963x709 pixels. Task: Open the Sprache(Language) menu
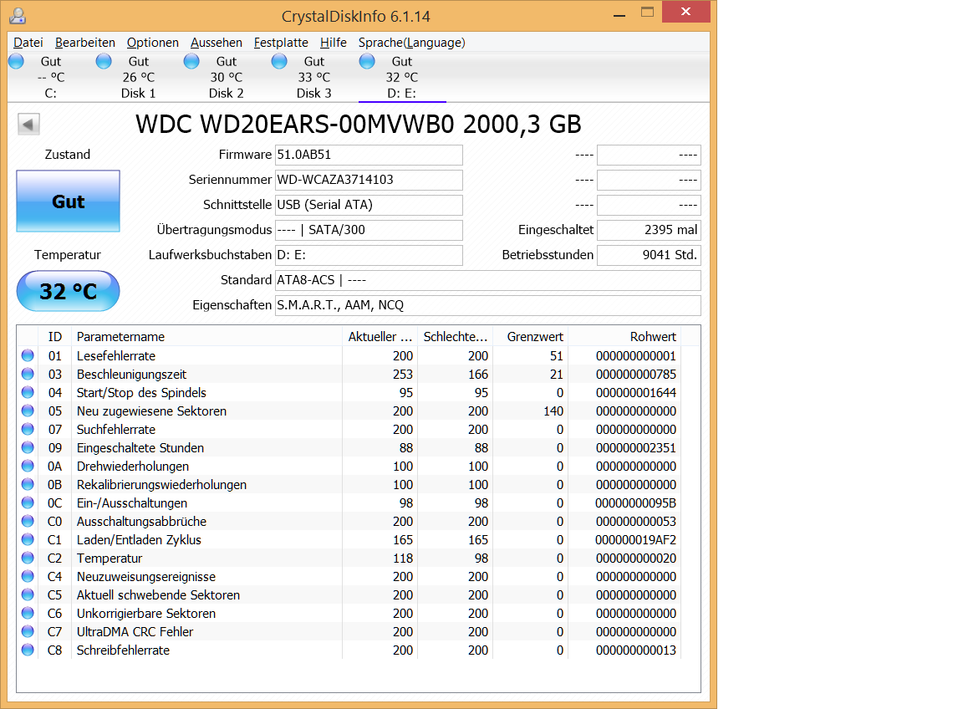point(412,43)
